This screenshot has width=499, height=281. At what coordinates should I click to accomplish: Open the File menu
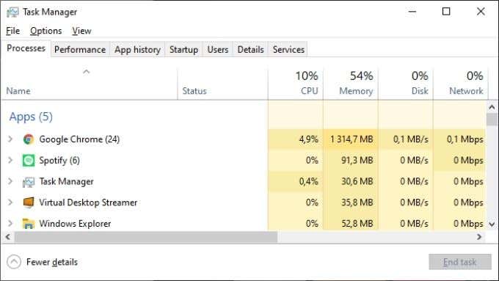(12, 31)
